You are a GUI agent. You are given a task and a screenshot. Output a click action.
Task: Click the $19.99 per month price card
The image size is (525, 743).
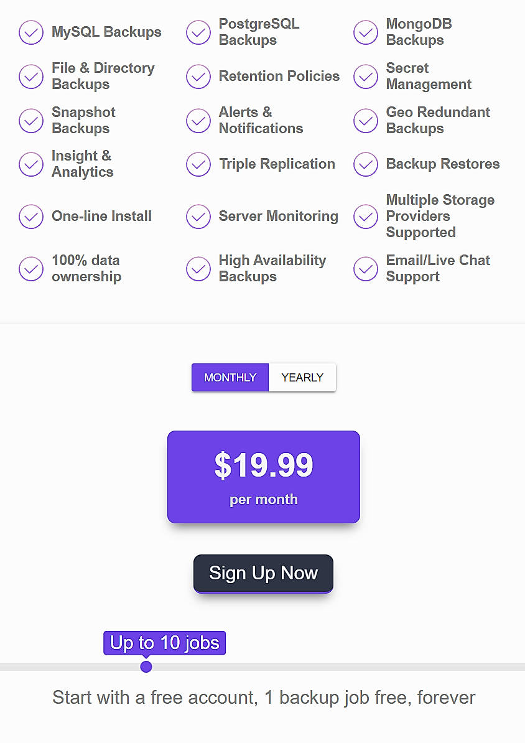pyautogui.click(x=263, y=477)
